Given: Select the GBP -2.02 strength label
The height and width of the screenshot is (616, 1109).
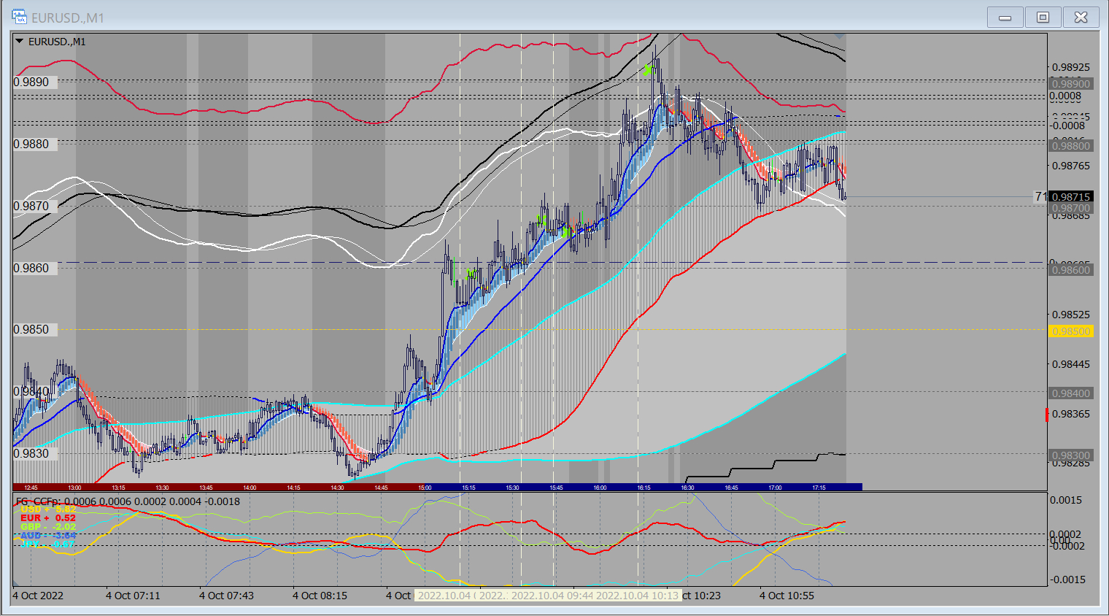Looking at the screenshot, I should click(47, 527).
